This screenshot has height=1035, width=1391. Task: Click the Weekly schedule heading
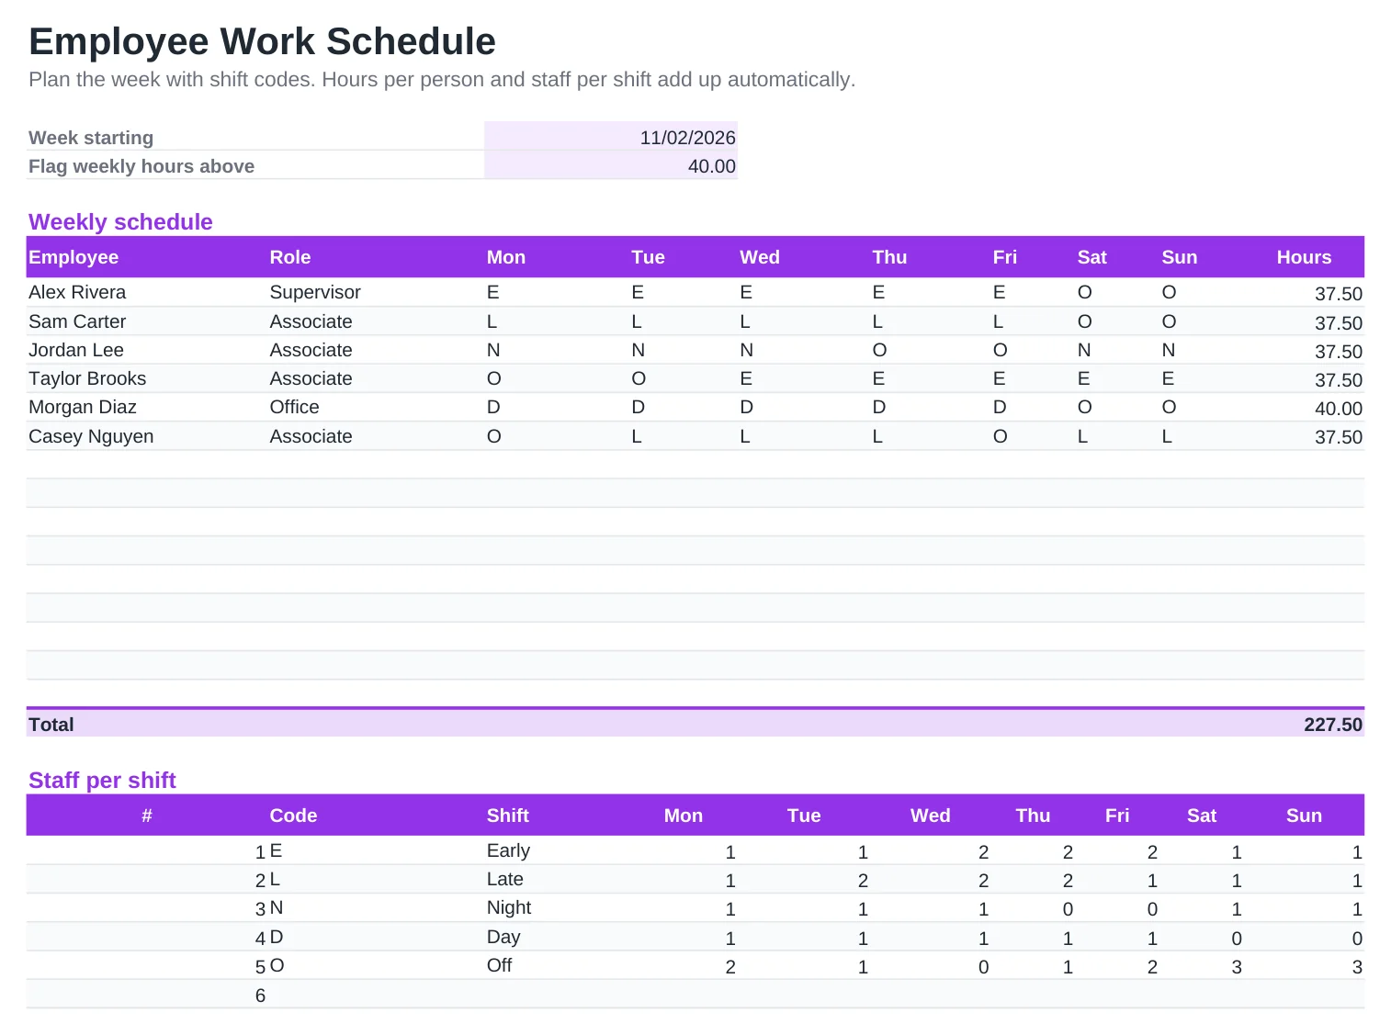click(x=120, y=221)
